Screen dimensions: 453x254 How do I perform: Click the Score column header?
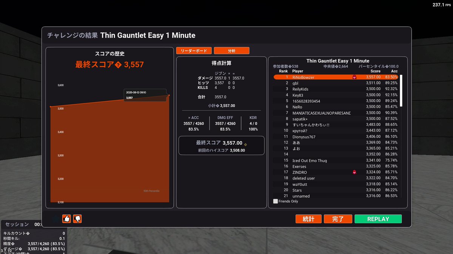[x=376, y=71]
